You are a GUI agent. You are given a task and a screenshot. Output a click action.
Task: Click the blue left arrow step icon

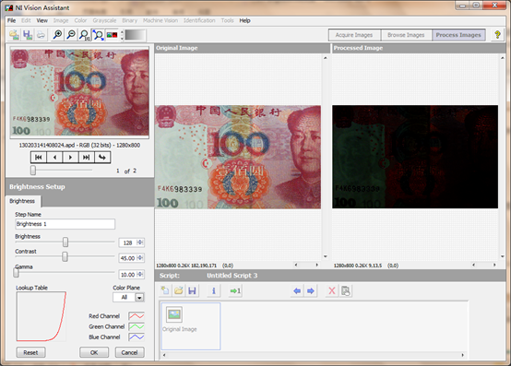click(x=297, y=290)
